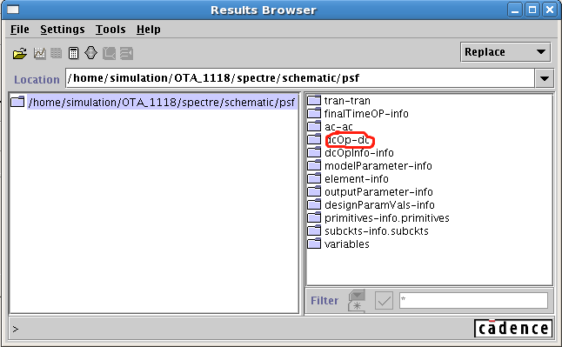562x347 pixels.
Task: Select the modelParameter-info entry
Action: pos(378,165)
